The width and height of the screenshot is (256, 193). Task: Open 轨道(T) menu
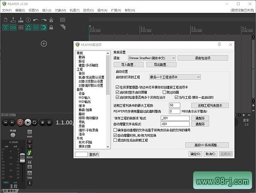74,10
